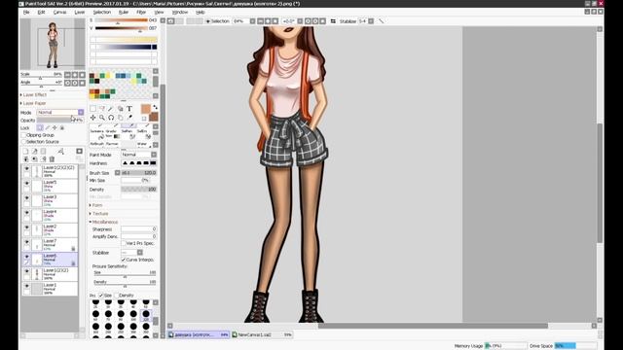The width and height of the screenshot is (623, 350).
Task: Uncheck the Curve Interpo. checkbox
Action: (x=124, y=260)
